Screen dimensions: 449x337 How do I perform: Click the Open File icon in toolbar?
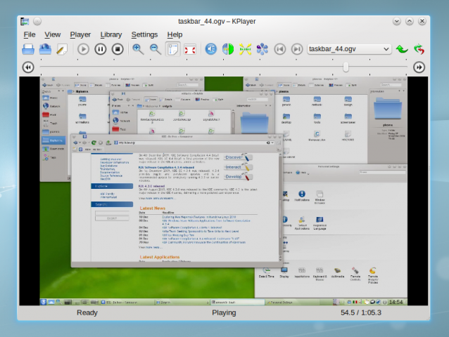click(28, 49)
